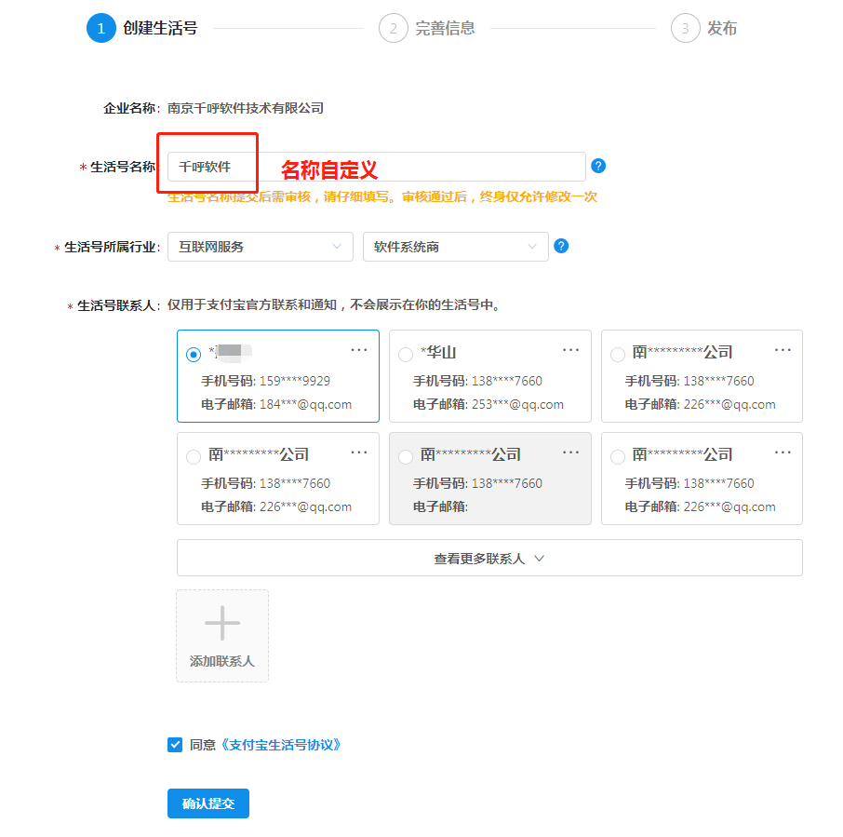Click the 生活号联系人 description text
This screenshot has width=843, height=837.
point(334,305)
